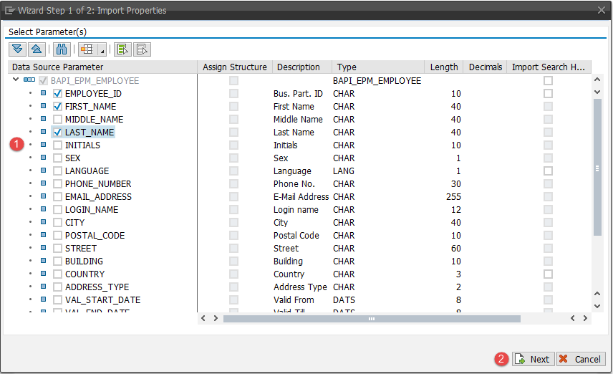Click the Expand All nodes toolbar icon
Viewport: 613px width, 374px height.
click(17, 49)
